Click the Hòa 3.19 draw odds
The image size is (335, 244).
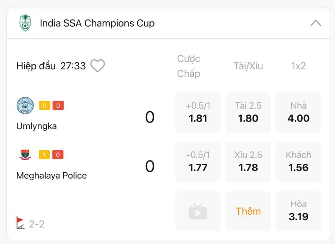[x=299, y=211]
